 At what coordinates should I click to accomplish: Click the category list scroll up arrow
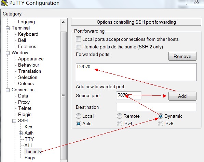point(63,22)
